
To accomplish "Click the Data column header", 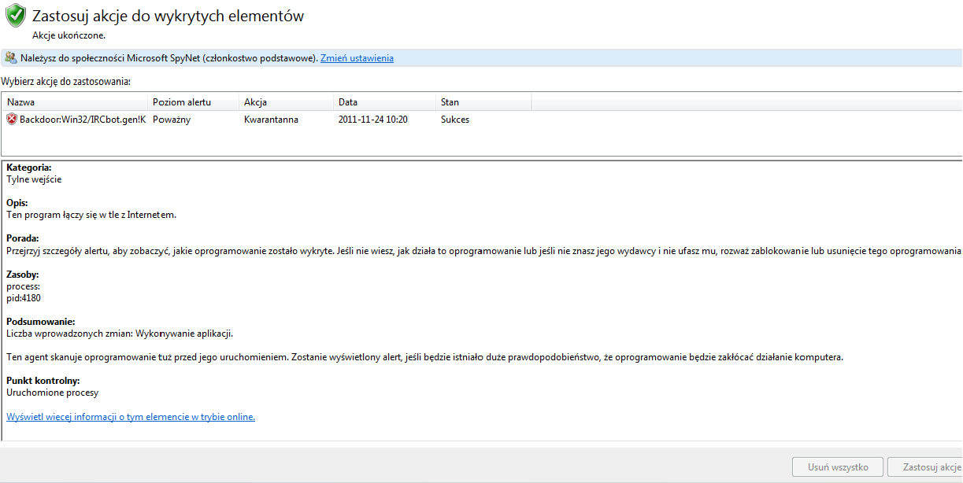I will pos(385,102).
